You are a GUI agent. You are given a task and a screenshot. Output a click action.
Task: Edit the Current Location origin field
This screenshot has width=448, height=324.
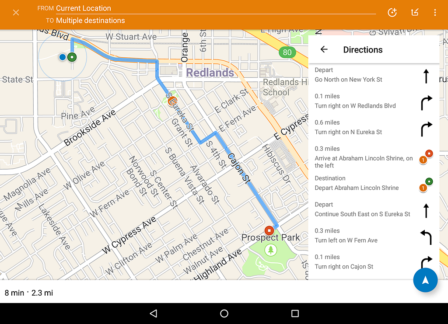(x=216, y=8)
